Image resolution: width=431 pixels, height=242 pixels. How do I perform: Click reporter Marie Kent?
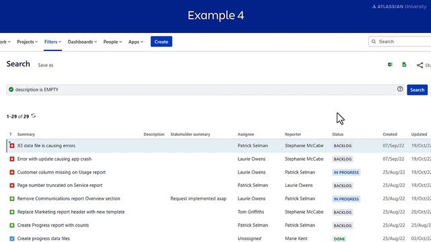click(296, 239)
